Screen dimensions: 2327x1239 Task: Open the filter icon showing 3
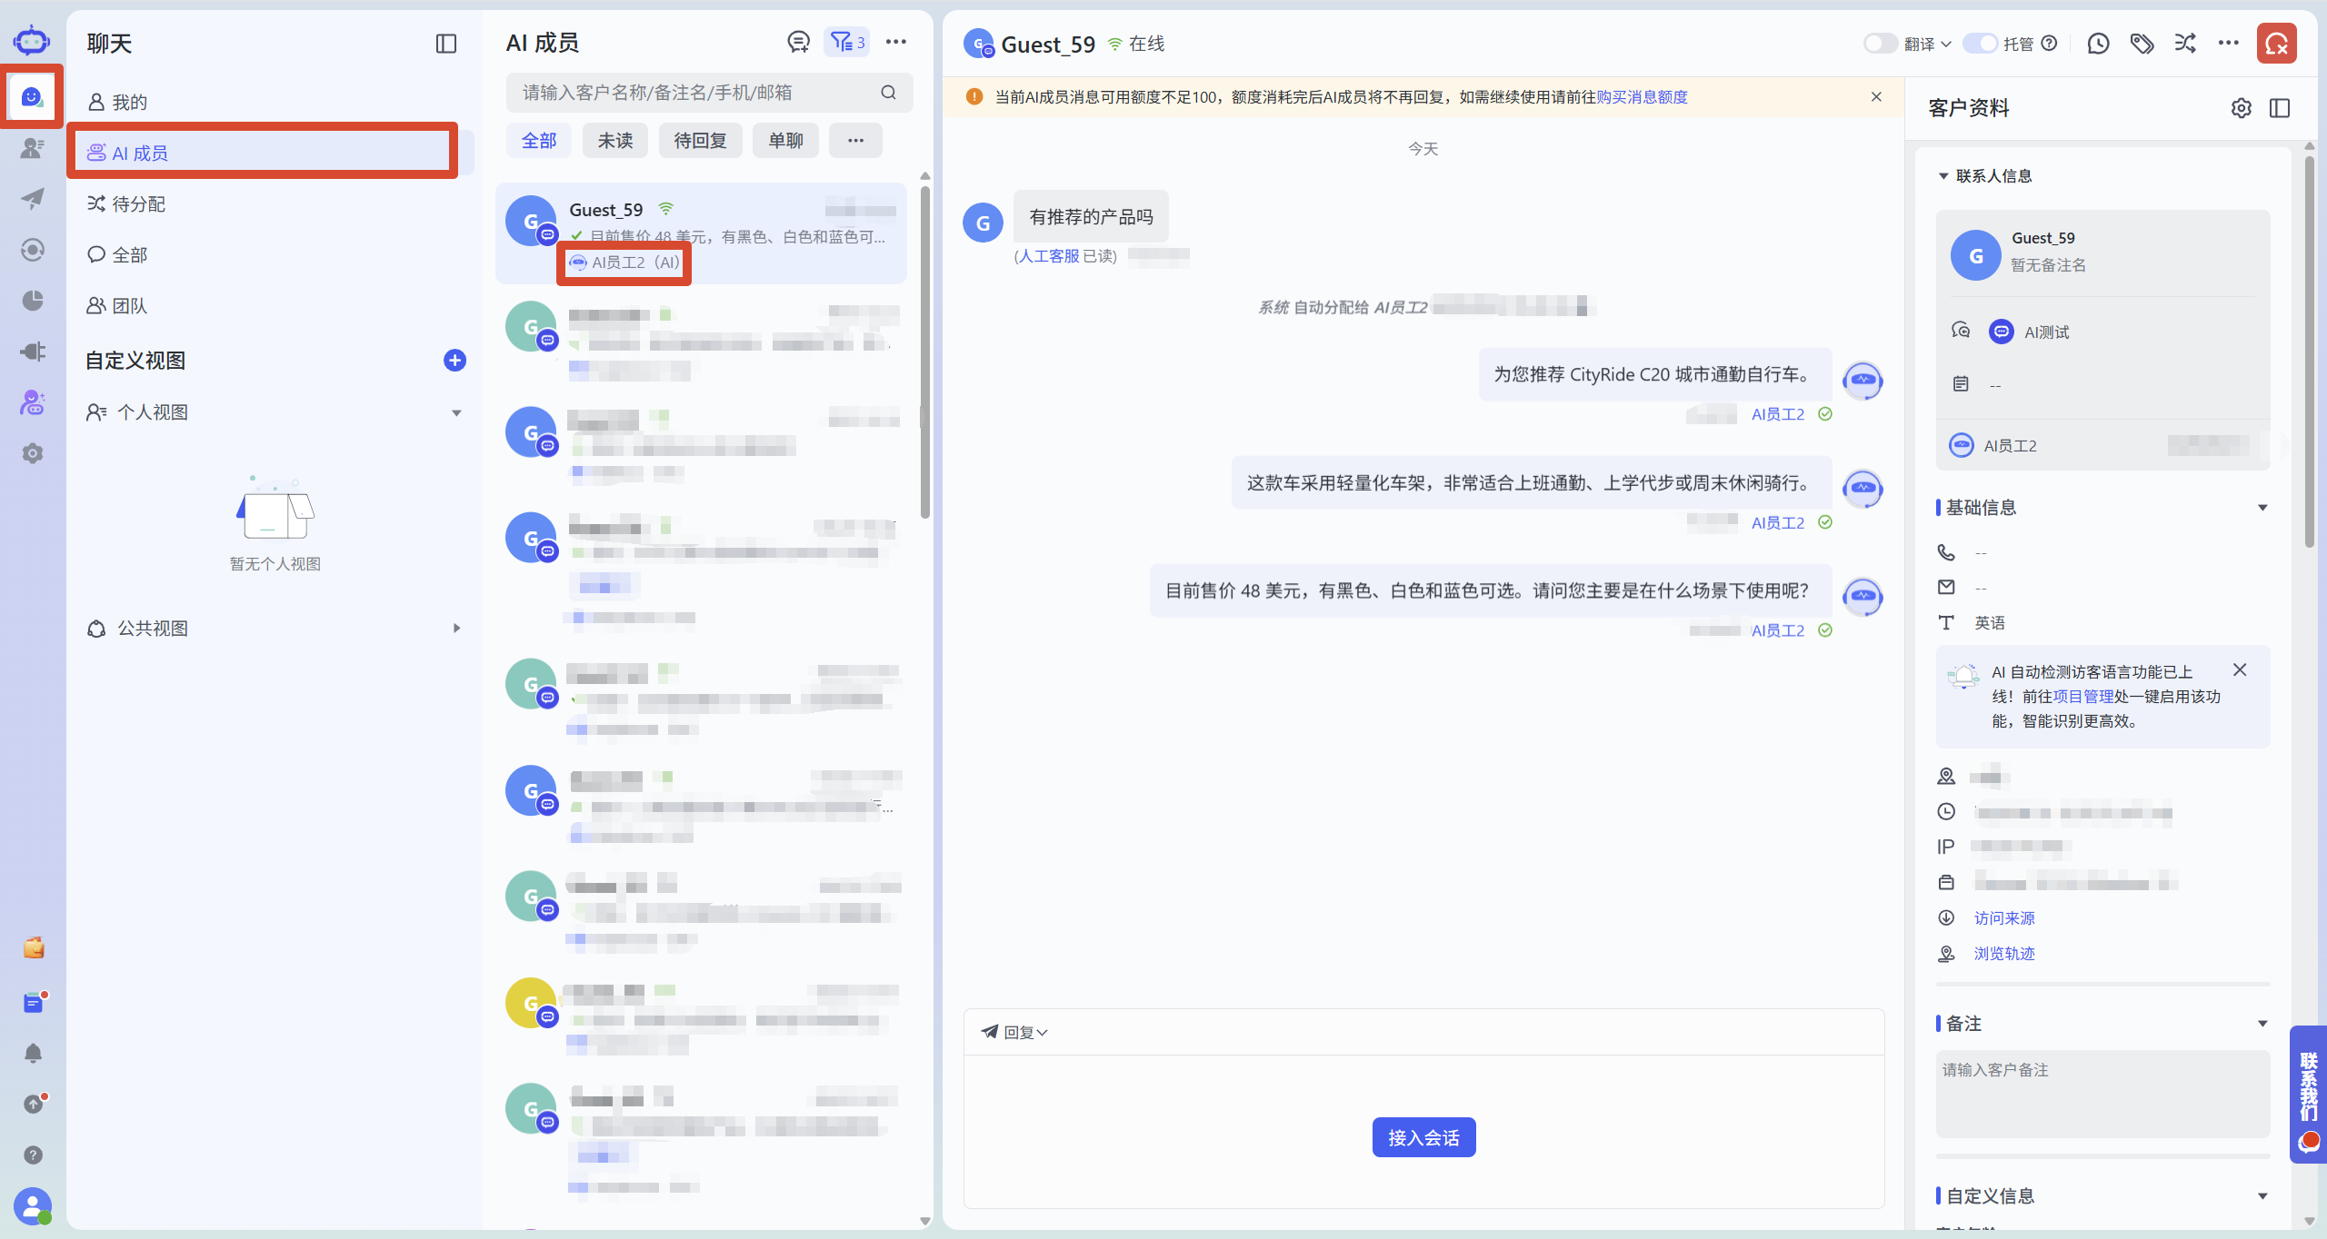point(846,42)
